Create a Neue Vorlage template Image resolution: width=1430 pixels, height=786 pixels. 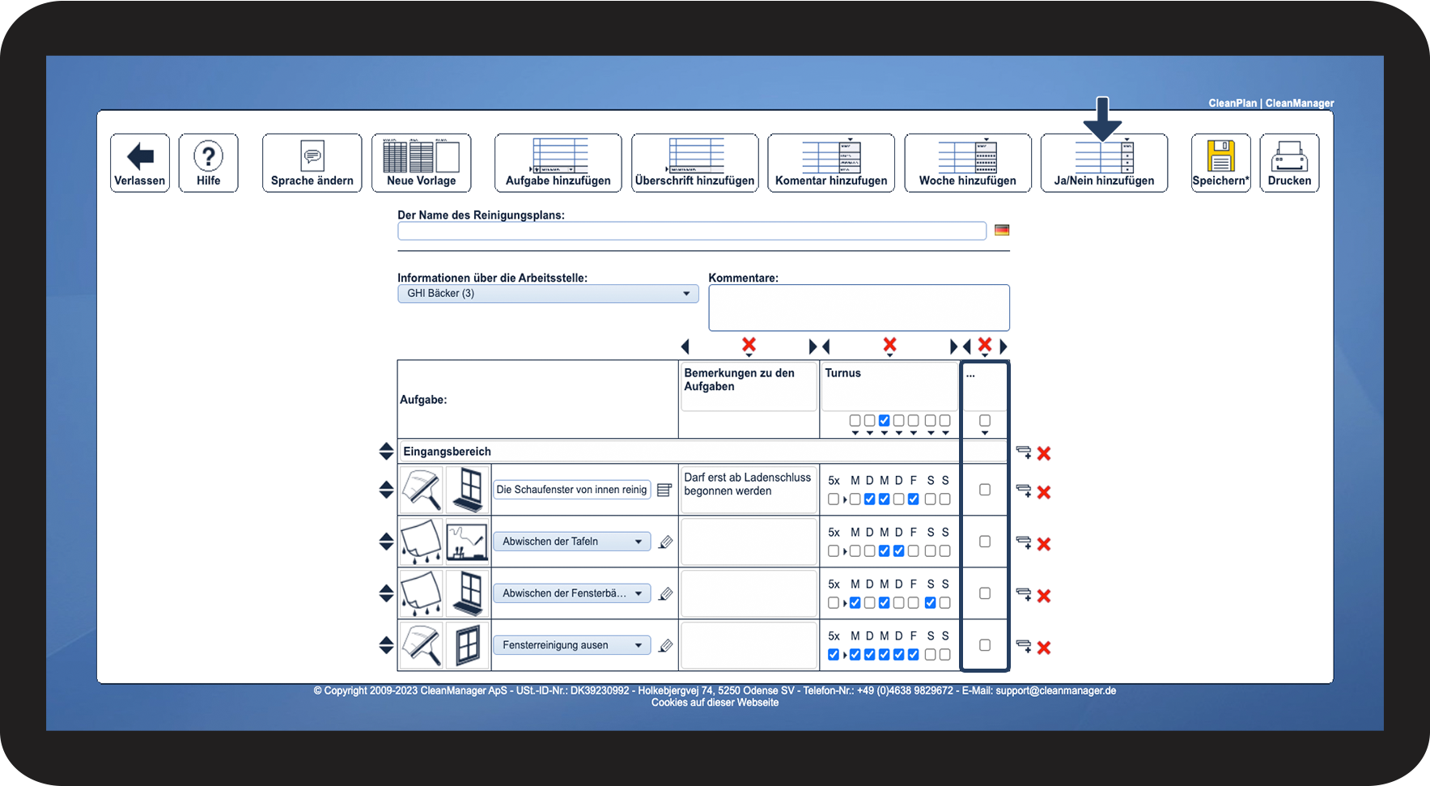421,163
